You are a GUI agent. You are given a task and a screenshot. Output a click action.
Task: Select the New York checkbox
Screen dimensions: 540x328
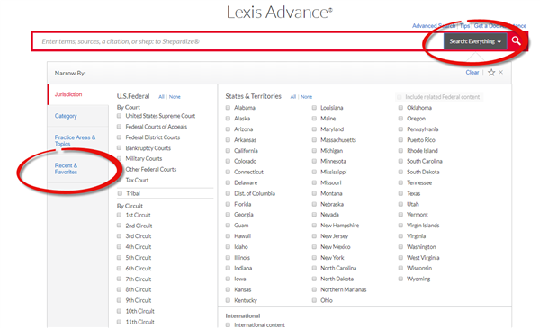pyautogui.click(x=314, y=258)
